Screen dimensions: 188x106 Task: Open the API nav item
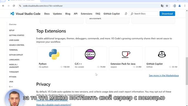(x=75, y=14)
